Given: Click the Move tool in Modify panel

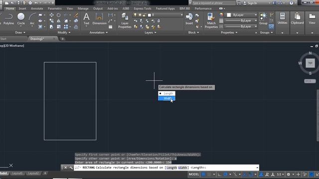Looking at the screenshot, I should [51, 15].
